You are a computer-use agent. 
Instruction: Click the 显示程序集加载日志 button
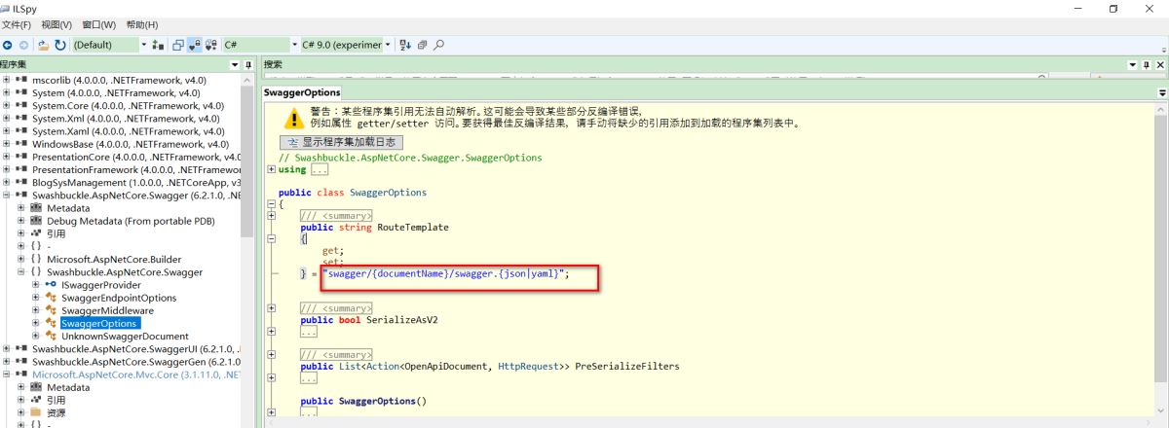340,142
